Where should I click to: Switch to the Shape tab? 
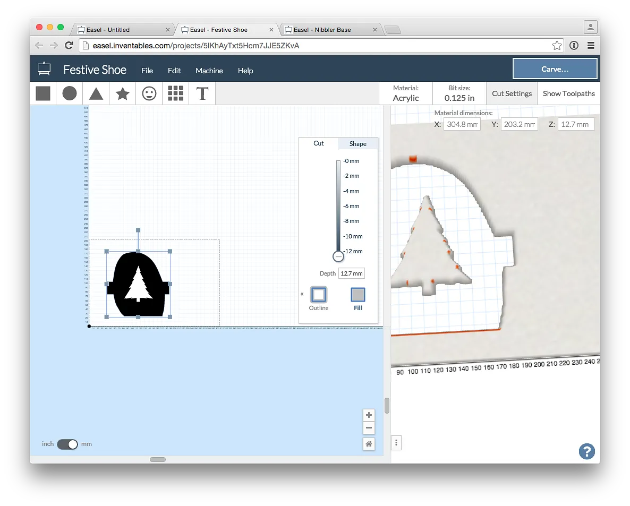tap(358, 144)
